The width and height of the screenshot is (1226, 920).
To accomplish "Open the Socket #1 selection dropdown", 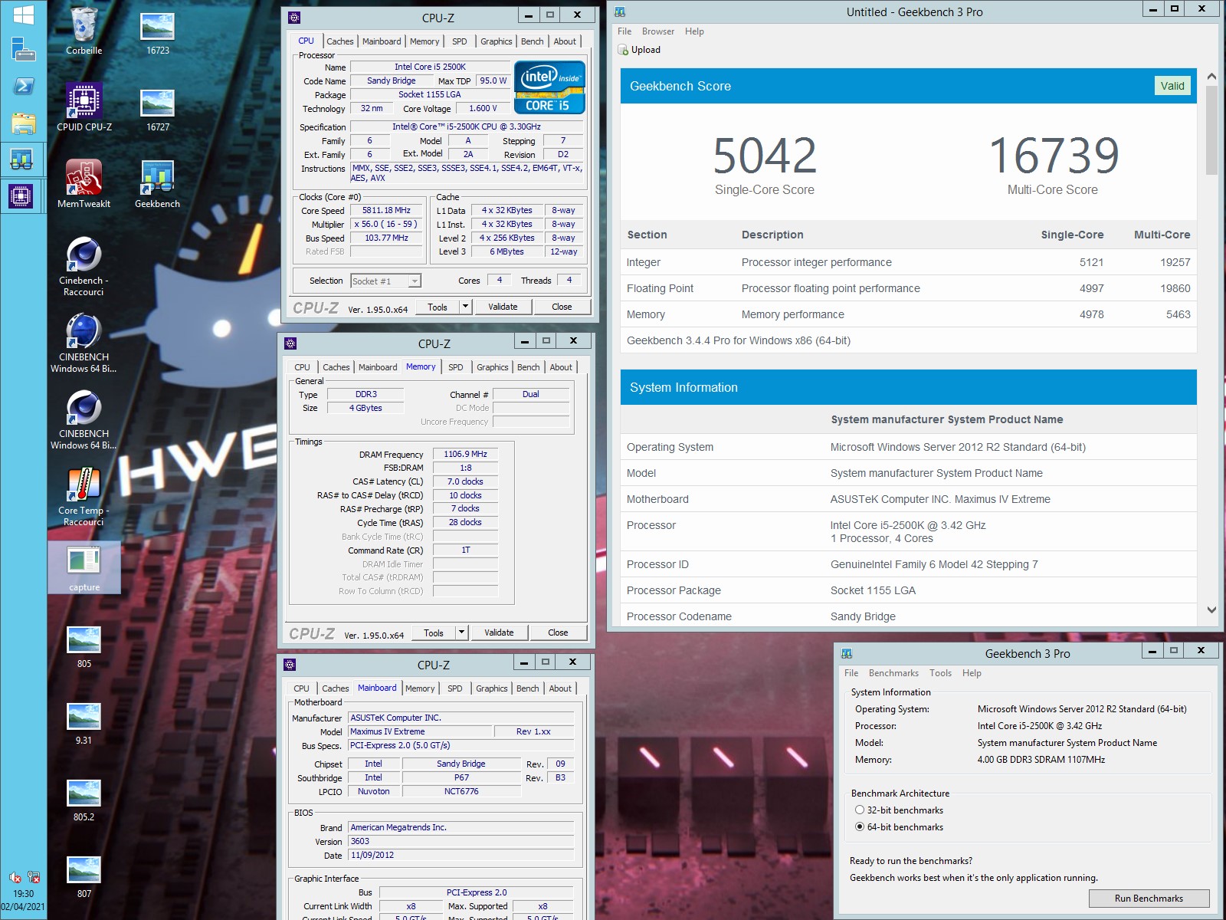I will 385,281.
